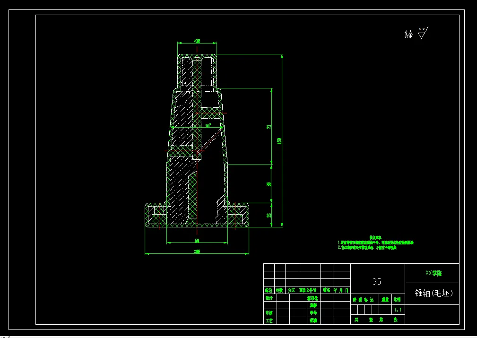Select the XX学院 title block text
Viewport: 477px width, 338px height.
coord(434,273)
